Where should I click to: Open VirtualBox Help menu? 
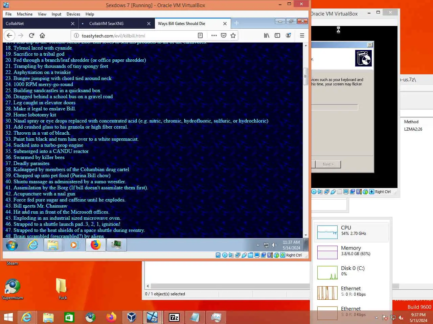click(x=90, y=14)
